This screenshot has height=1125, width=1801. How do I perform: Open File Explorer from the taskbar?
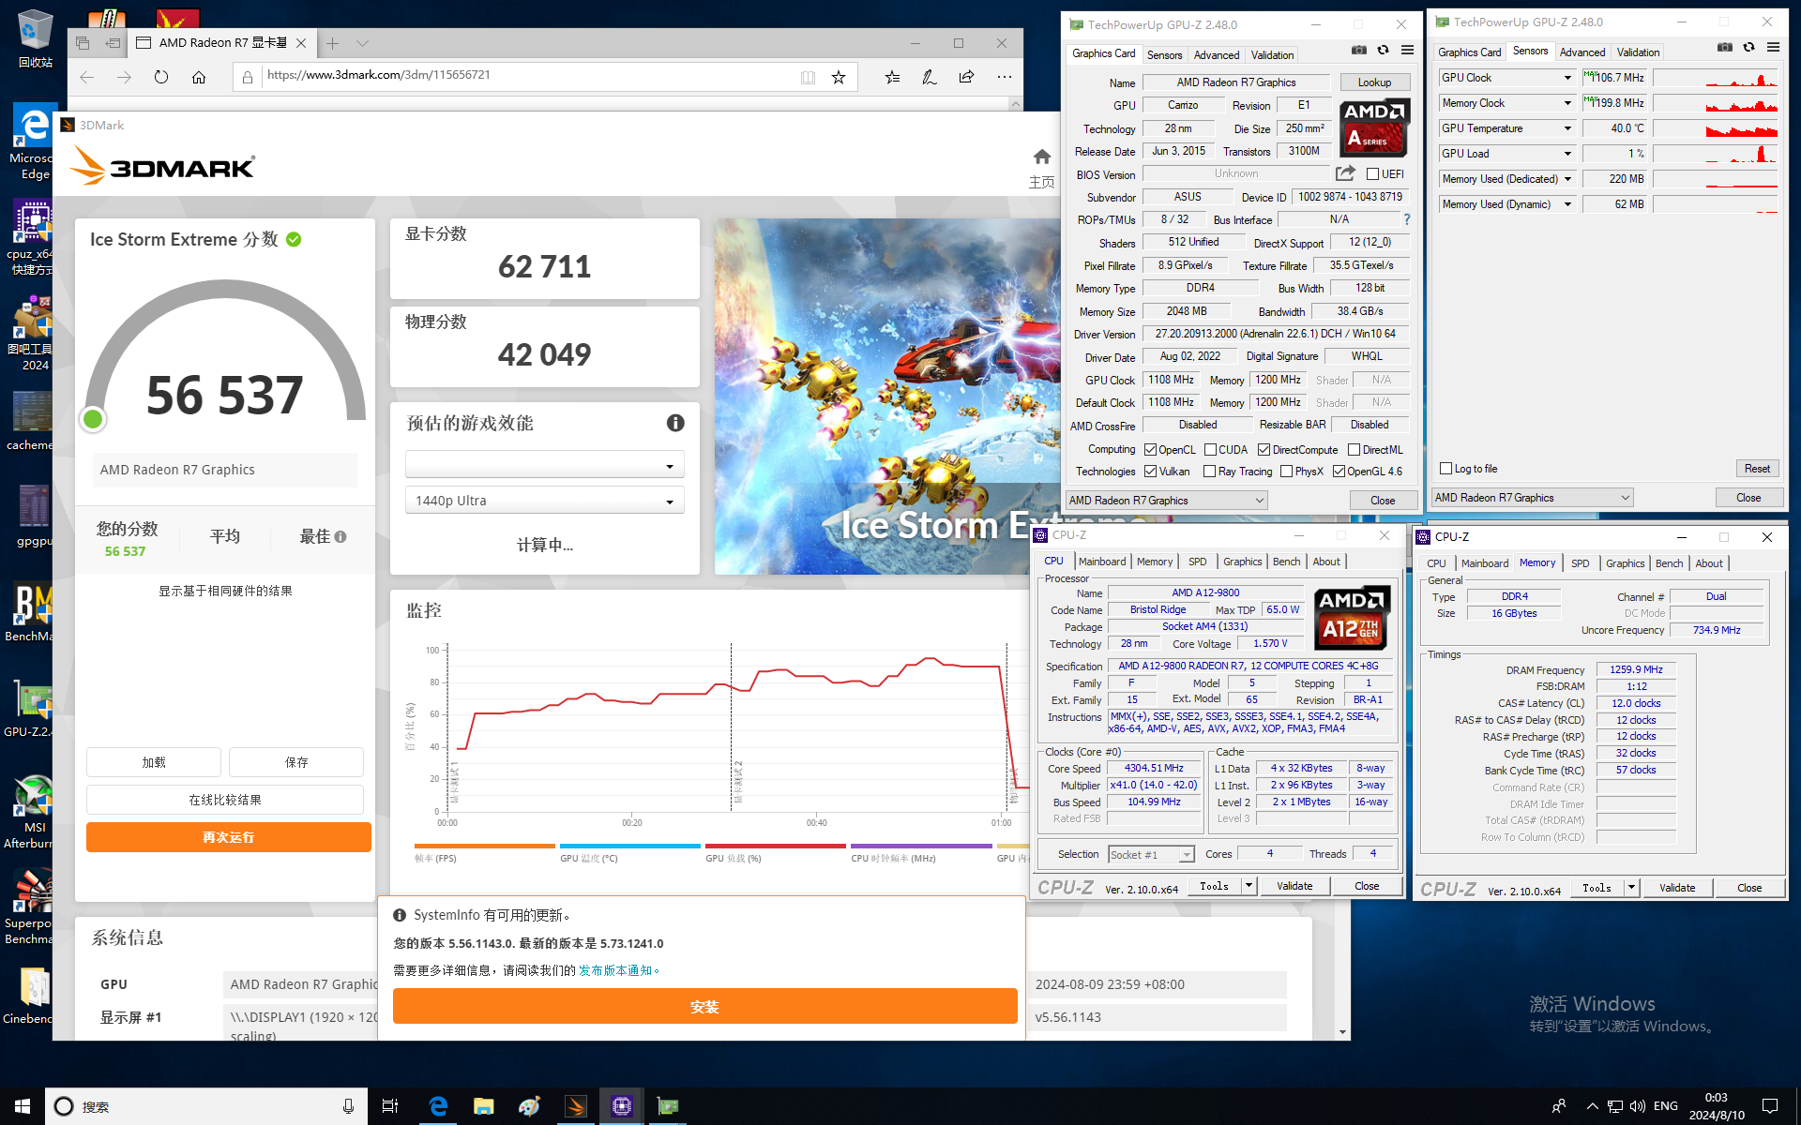[x=483, y=1106]
